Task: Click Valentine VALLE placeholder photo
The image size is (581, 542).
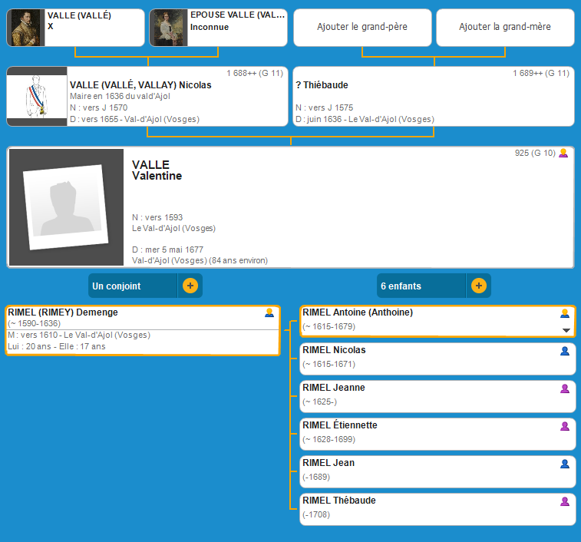Action: click(66, 207)
